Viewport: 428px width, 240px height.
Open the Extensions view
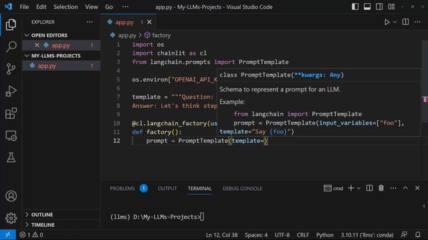tap(11, 113)
